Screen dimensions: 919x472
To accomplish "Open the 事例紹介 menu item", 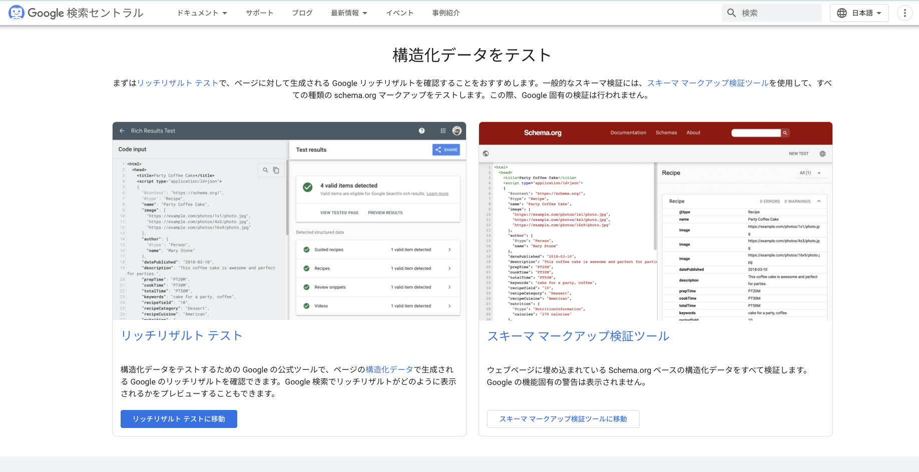I will pos(445,13).
